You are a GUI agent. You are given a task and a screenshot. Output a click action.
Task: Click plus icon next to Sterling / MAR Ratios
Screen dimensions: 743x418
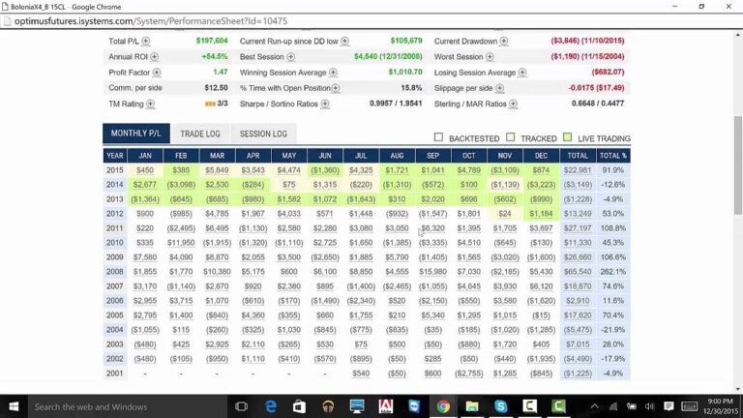coord(513,104)
